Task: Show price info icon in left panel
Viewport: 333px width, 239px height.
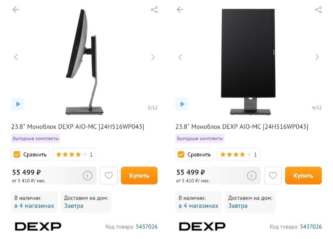Action: tap(88, 176)
